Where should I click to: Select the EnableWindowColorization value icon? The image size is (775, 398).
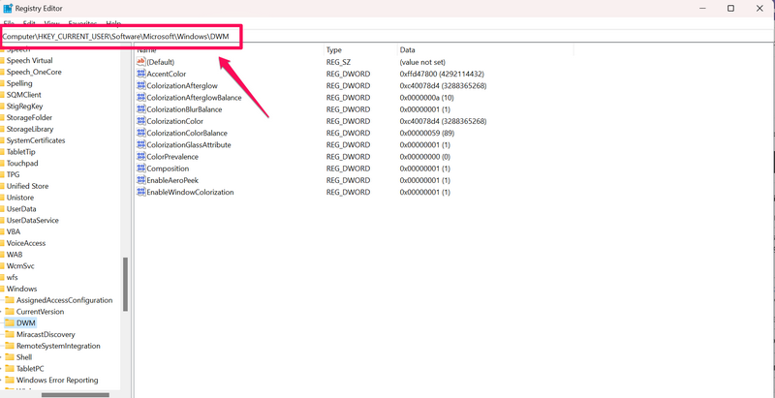point(141,192)
